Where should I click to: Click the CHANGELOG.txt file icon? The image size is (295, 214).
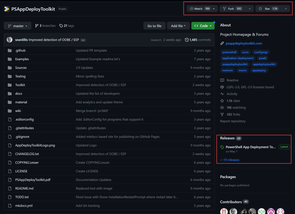click(10, 154)
